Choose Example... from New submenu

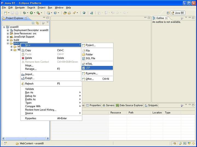click(97, 73)
